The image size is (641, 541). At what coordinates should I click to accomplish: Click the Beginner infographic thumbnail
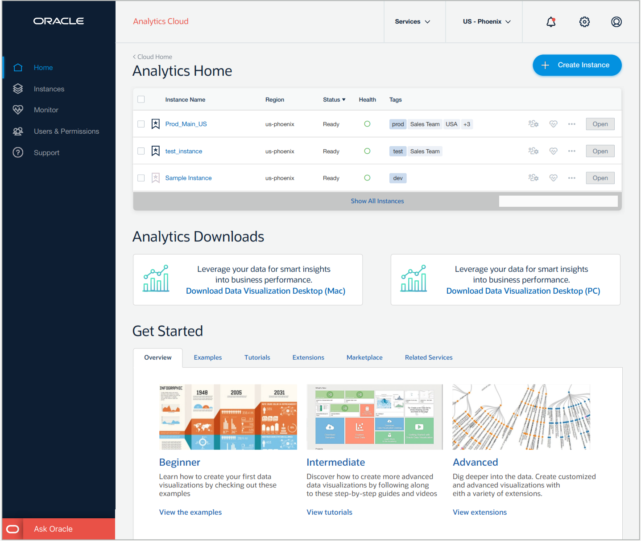(227, 417)
